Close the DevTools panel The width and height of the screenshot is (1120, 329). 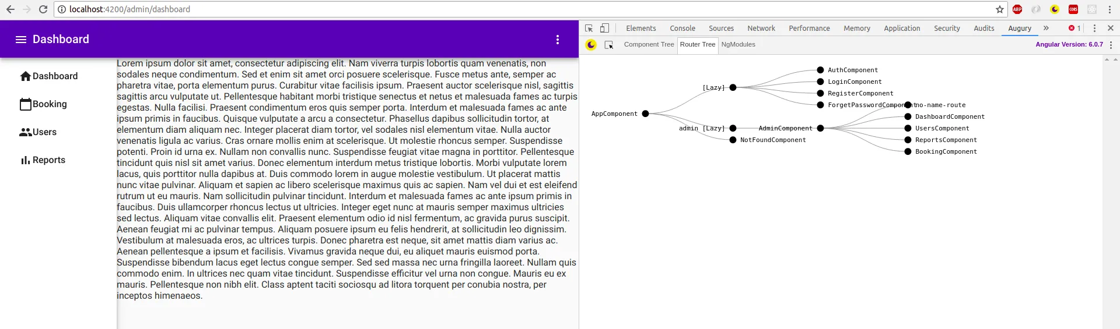pyautogui.click(x=1111, y=28)
